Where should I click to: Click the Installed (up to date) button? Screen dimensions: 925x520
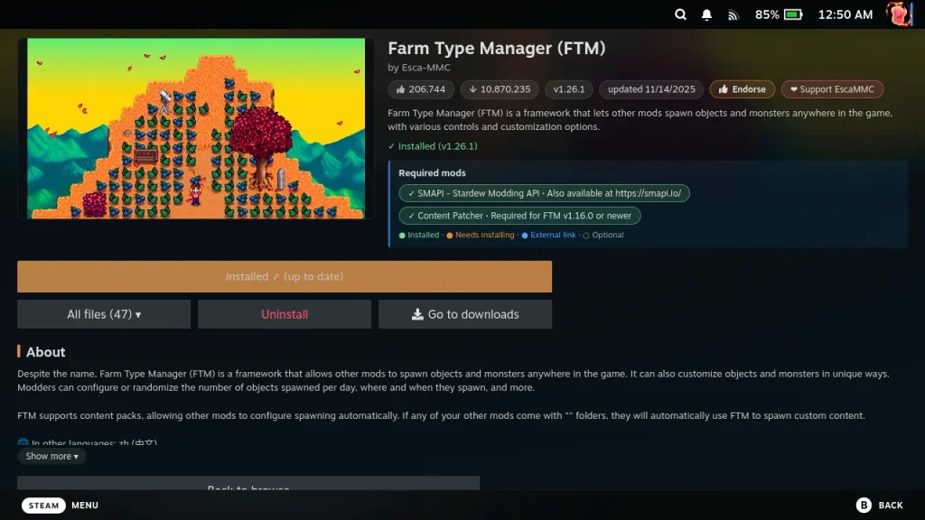(285, 276)
